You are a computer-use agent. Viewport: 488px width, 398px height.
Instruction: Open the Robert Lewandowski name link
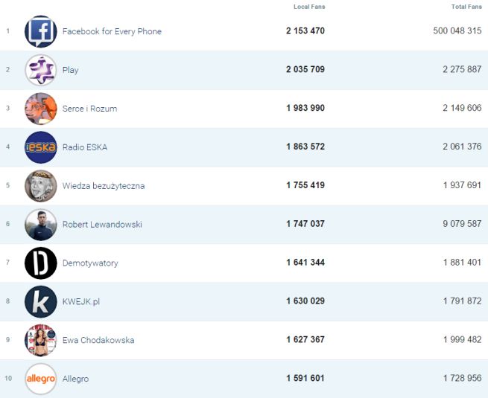point(102,225)
